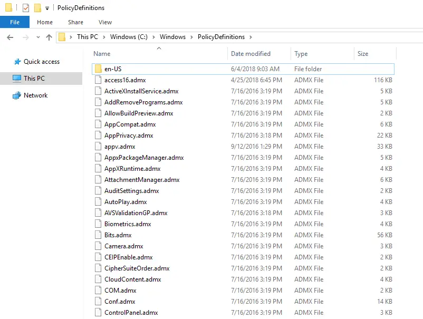The height and width of the screenshot is (319, 423).
Task: Expand chevron after PolicyDefinitions breadcrumb
Action: coord(251,37)
